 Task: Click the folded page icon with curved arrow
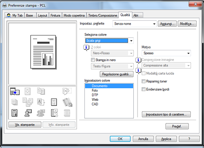point(67,91)
